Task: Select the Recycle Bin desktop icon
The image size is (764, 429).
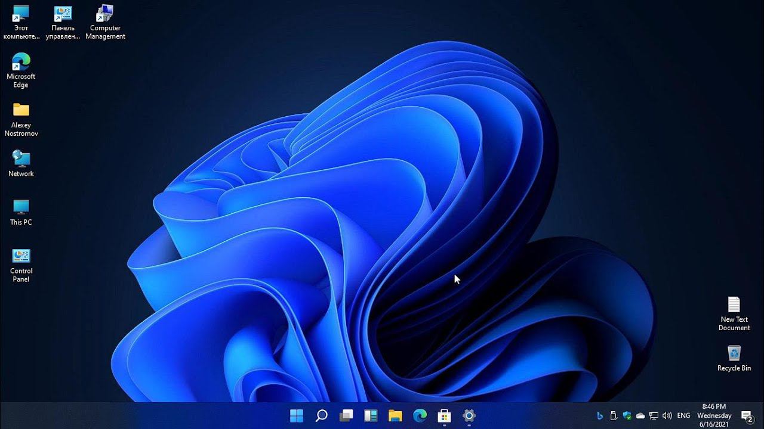Action: [x=734, y=358]
